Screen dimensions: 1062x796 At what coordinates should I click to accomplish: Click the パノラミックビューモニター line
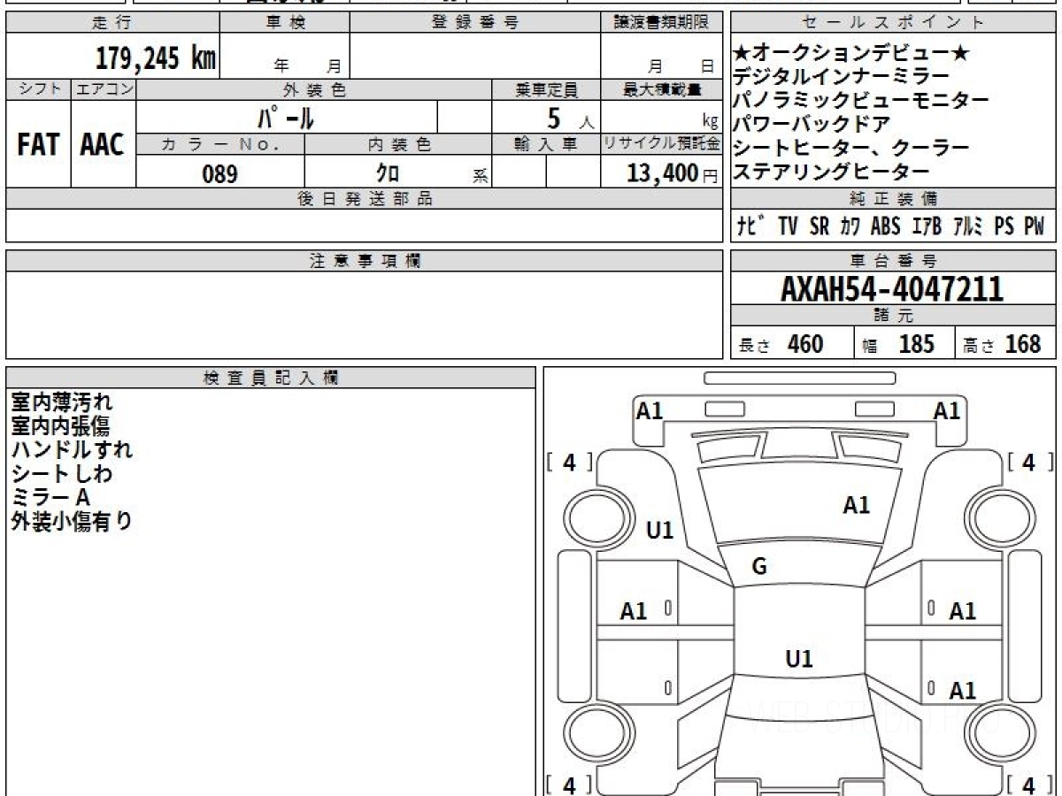click(x=861, y=101)
